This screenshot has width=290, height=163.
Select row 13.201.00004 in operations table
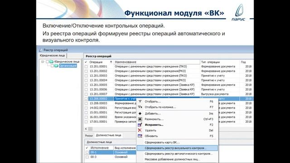tap(169, 81)
